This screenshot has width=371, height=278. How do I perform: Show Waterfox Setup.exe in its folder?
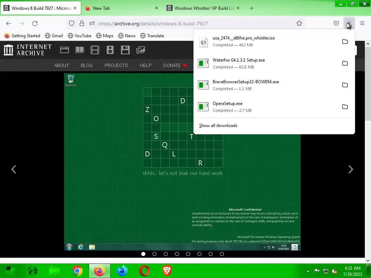[345, 63]
